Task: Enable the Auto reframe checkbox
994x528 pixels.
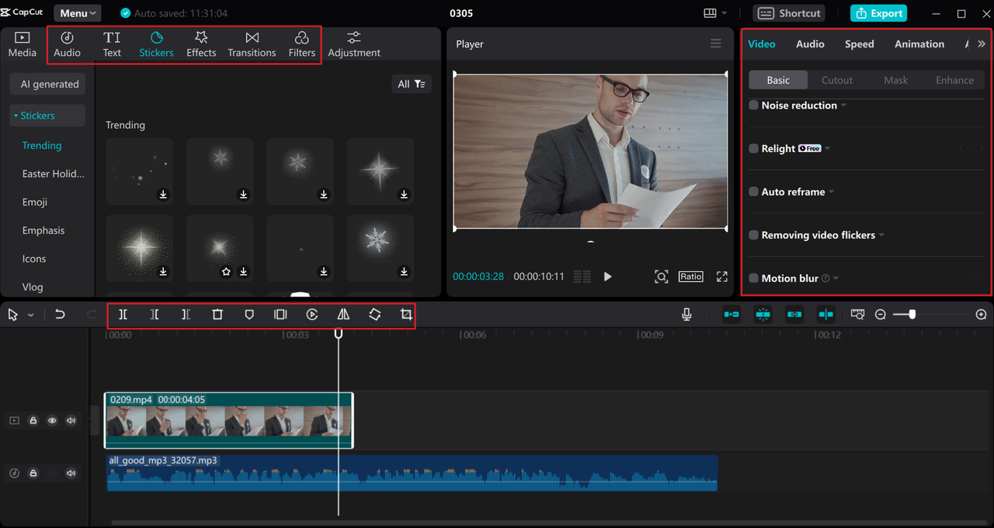Action: (x=753, y=192)
